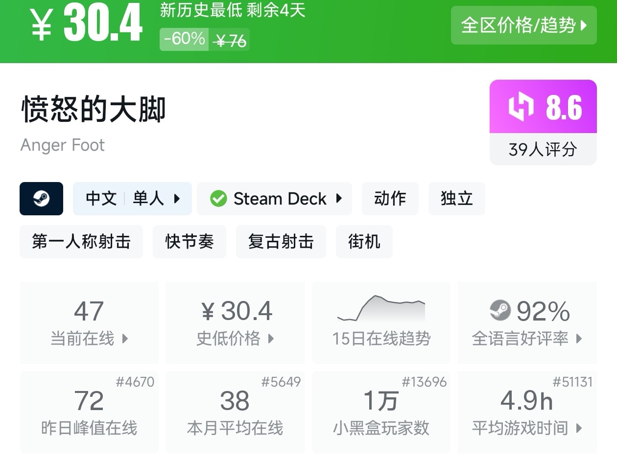Open 平均游戏时间 average playtime arrow
The image size is (617, 460).
[x=579, y=429]
